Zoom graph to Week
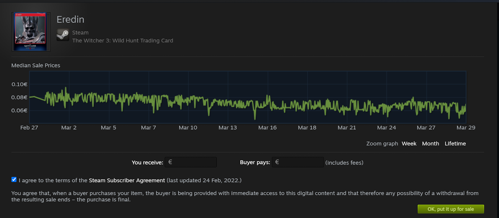 [409, 144]
